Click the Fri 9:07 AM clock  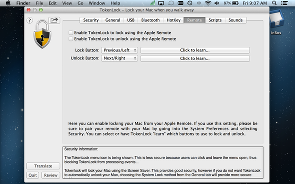[255, 3]
